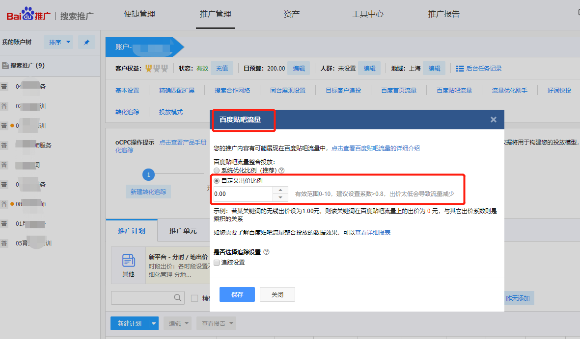
Task: Close the 百度贴吧流量 dialog
Action: click(x=493, y=120)
